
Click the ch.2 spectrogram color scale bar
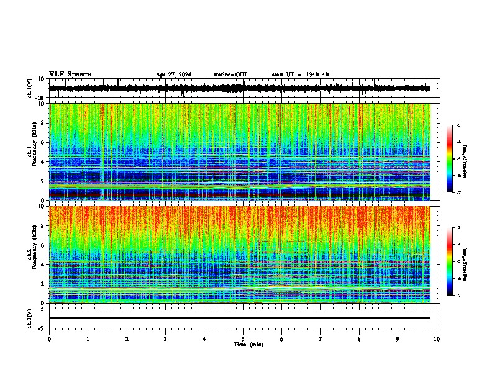pyautogui.click(x=449, y=261)
